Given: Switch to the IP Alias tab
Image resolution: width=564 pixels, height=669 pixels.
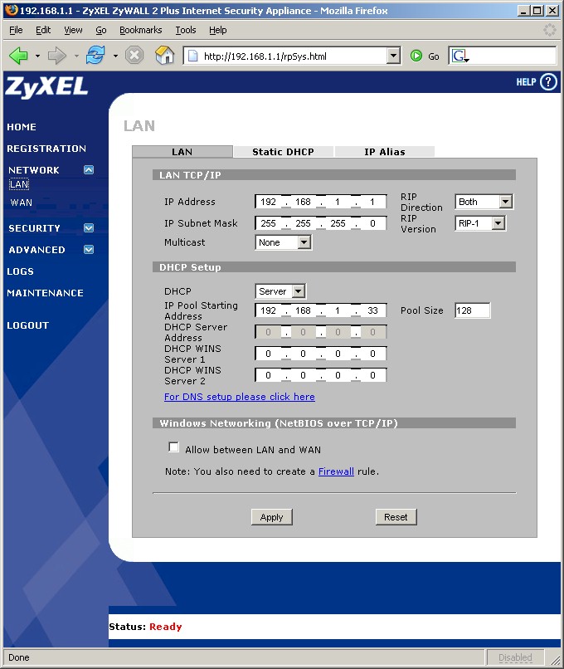Looking at the screenshot, I should tap(385, 152).
